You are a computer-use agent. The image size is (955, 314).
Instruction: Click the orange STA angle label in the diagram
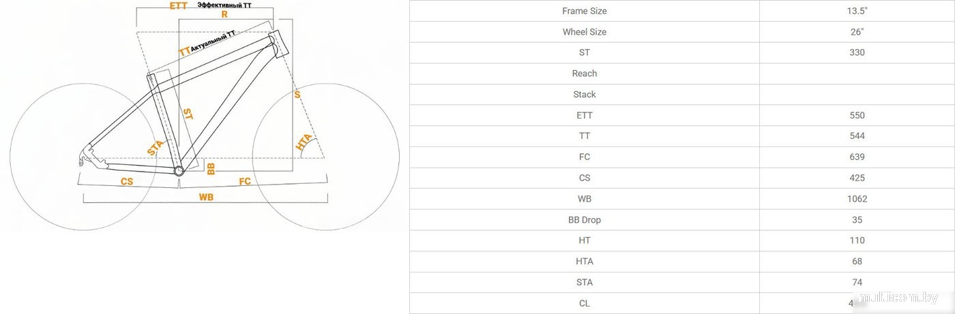(x=156, y=146)
